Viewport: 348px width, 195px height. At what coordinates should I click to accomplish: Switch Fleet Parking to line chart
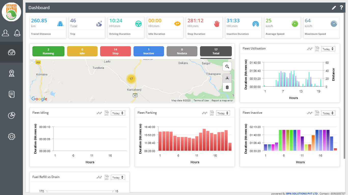205,113
